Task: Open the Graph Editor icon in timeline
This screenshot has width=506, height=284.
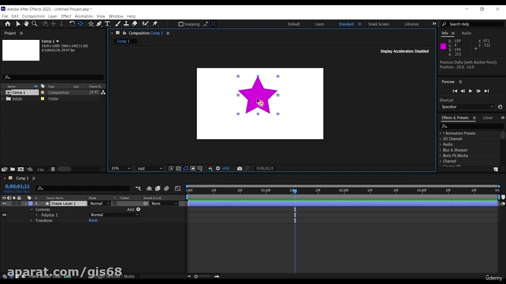Action: coord(178,189)
